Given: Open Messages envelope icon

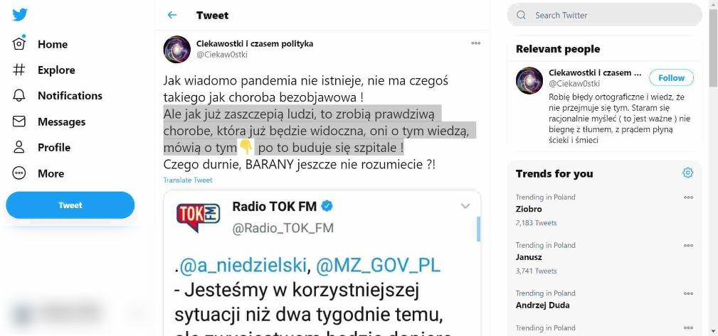Looking at the screenshot, I should point(19,121).
